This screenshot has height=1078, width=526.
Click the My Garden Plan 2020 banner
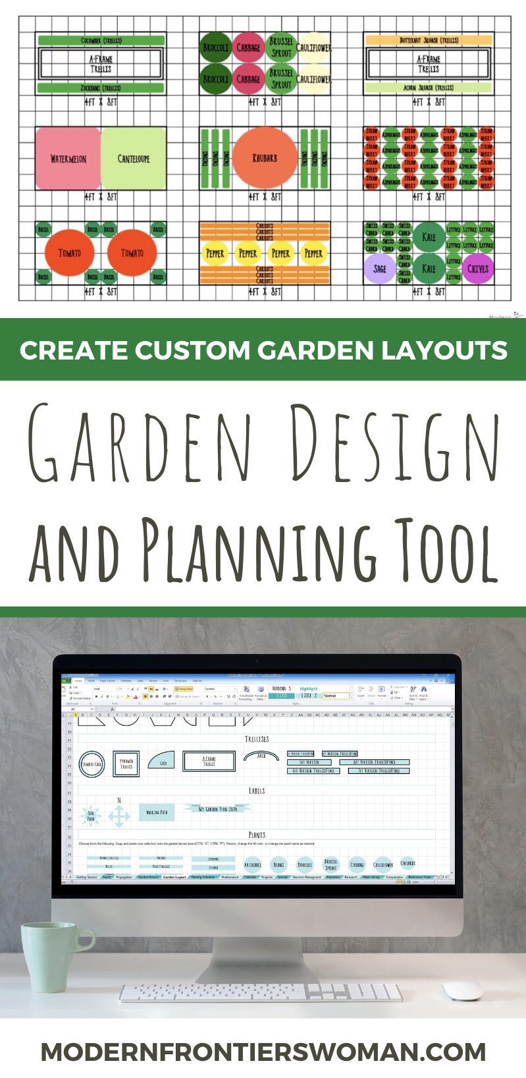[218, 808]
